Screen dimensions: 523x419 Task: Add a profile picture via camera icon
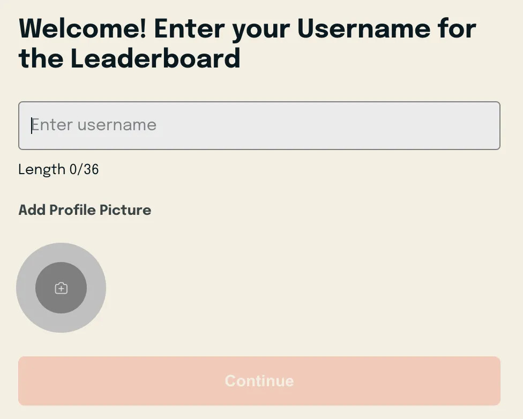pos(61,288)
